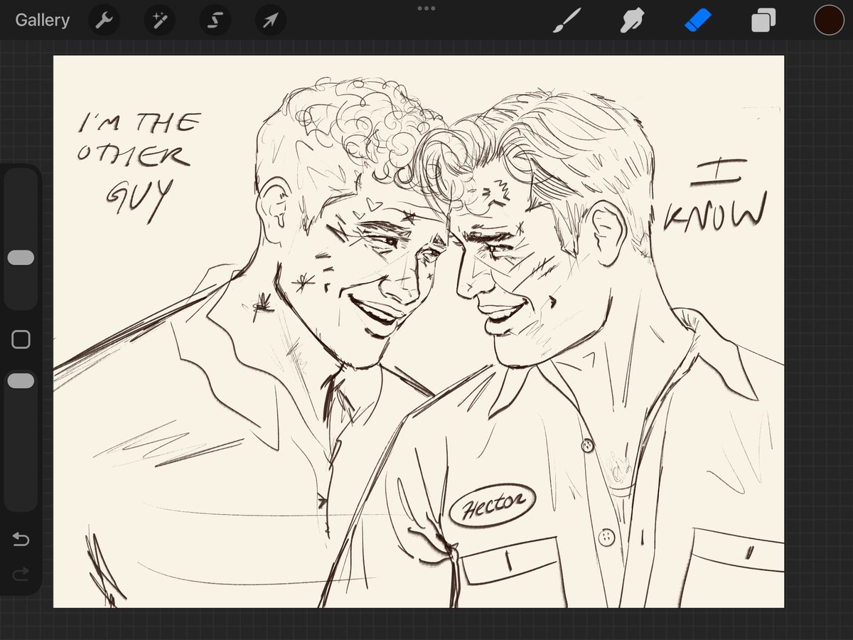Open the Adjustments magic wand panel
This screenshot has height=640, width=853.
(x=159, y=20)
